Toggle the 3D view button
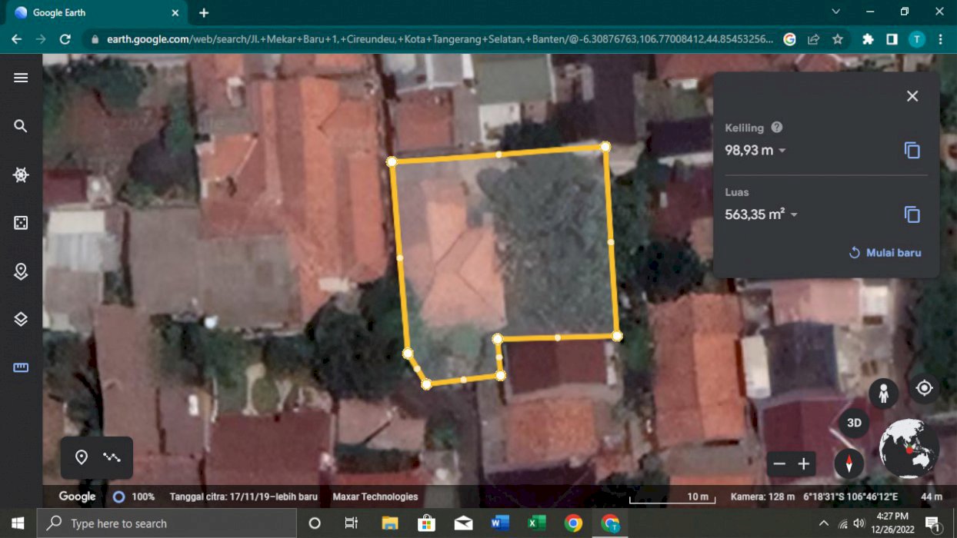Image resolution: width=957 pixels, height=538 pixels. point(854,423)
